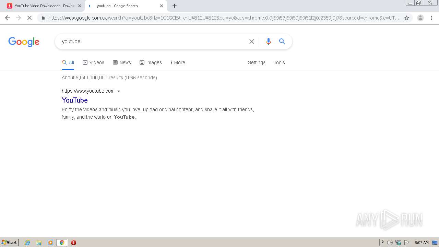Open Action Center flag icon
The image size is (439, 247).
[406, 243]
